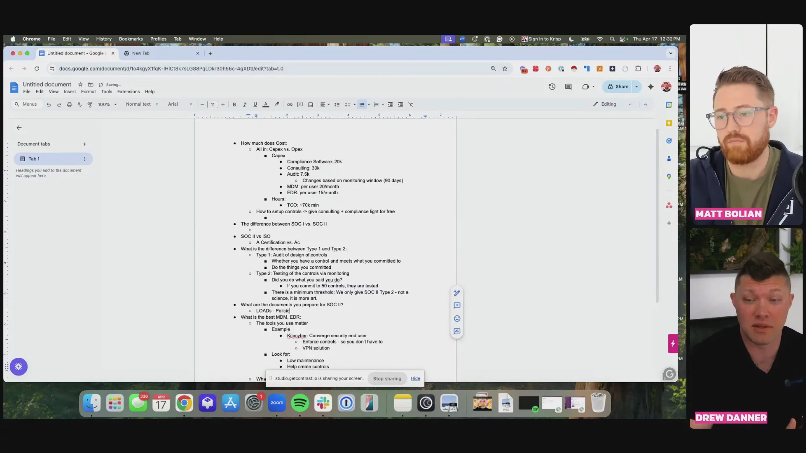Print the document

[x=70, y=104]
